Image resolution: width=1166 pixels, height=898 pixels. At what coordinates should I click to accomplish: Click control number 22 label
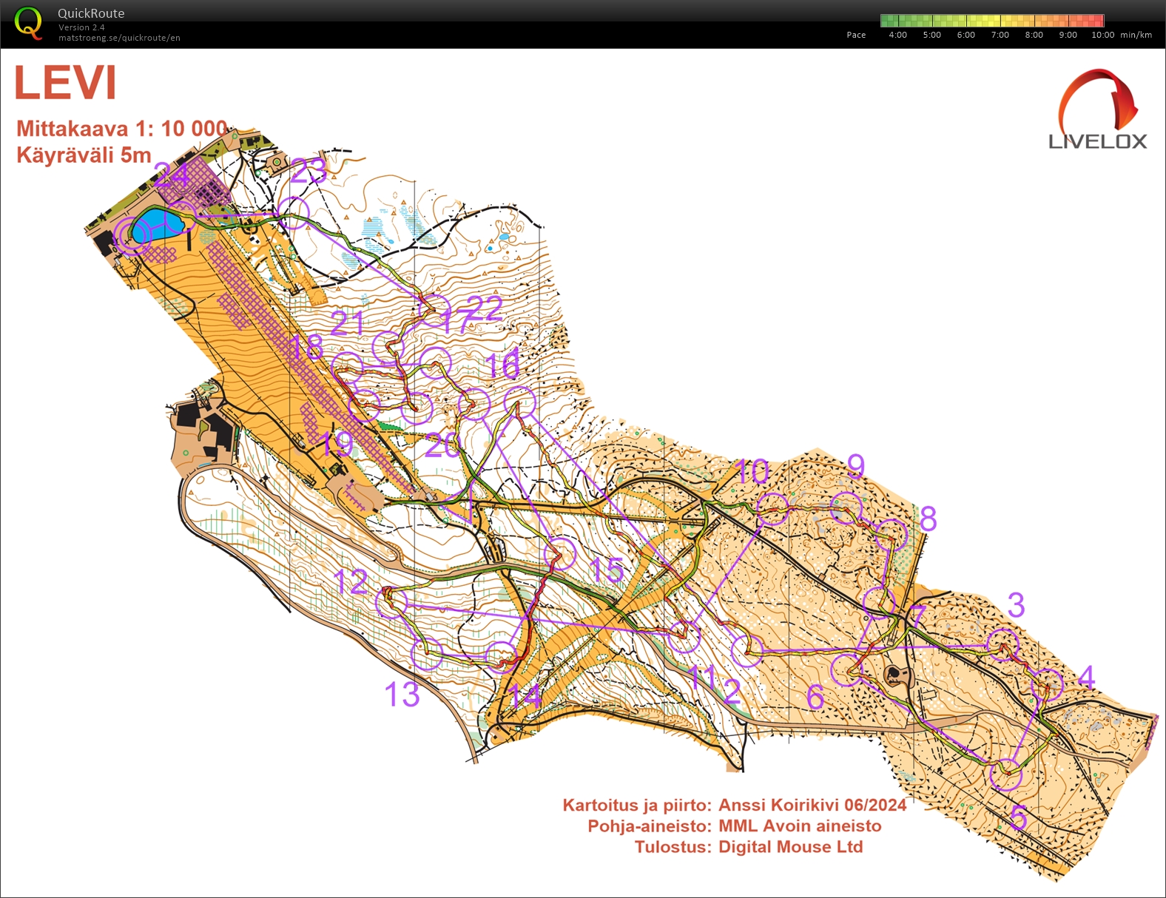pyautogui.click(x=485, y=308)
